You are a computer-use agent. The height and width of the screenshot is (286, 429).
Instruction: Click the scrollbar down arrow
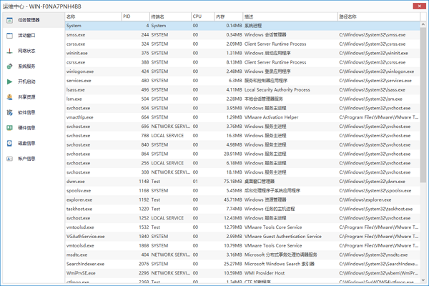[423, 280]
